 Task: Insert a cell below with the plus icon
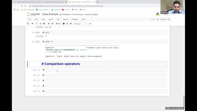click(x=32, y=24)
